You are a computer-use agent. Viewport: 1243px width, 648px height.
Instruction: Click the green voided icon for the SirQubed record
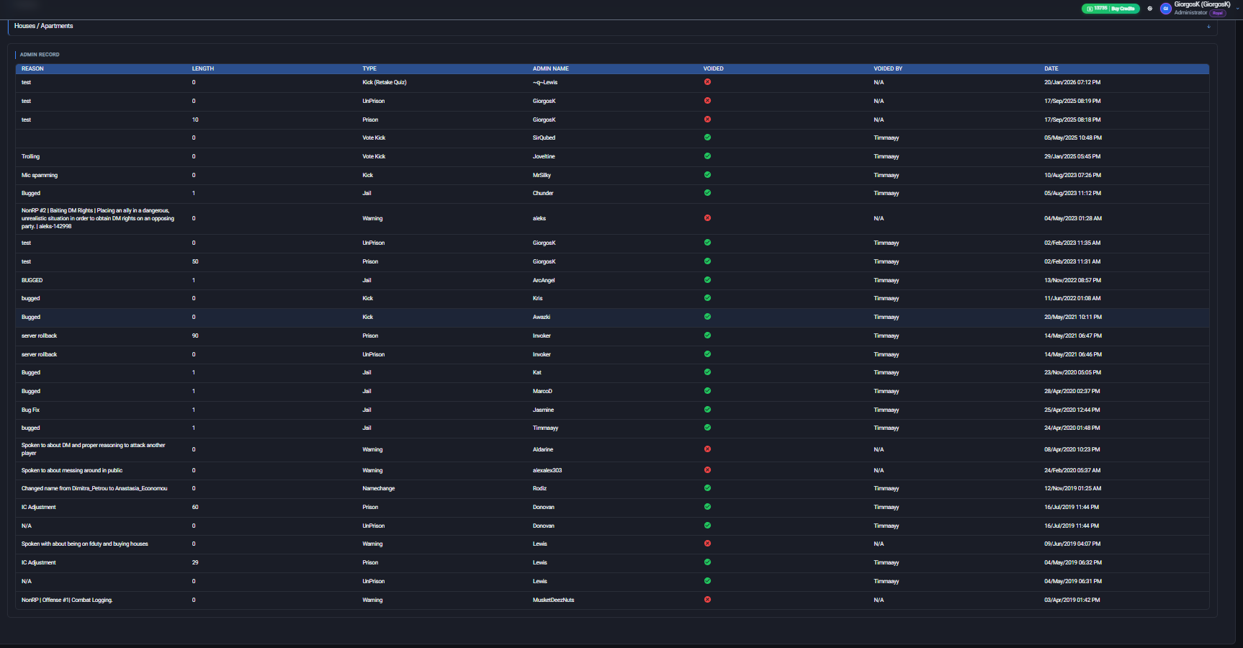(x=707, y=138)
